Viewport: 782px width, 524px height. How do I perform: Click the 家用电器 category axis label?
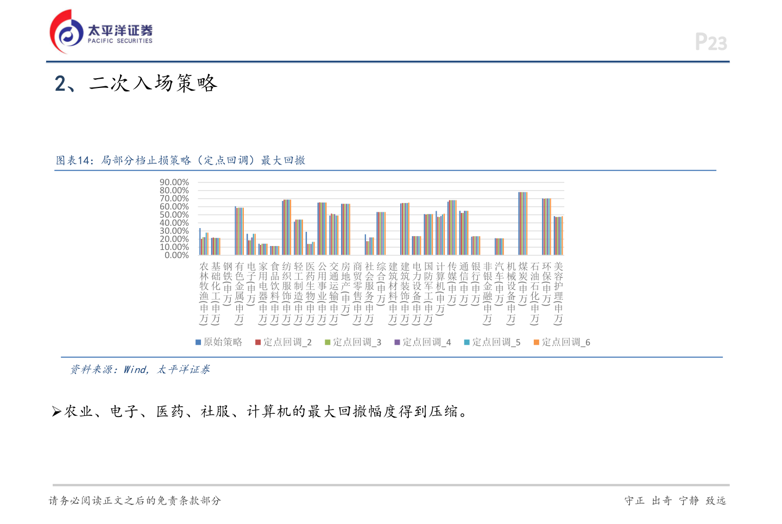(263, 293)
